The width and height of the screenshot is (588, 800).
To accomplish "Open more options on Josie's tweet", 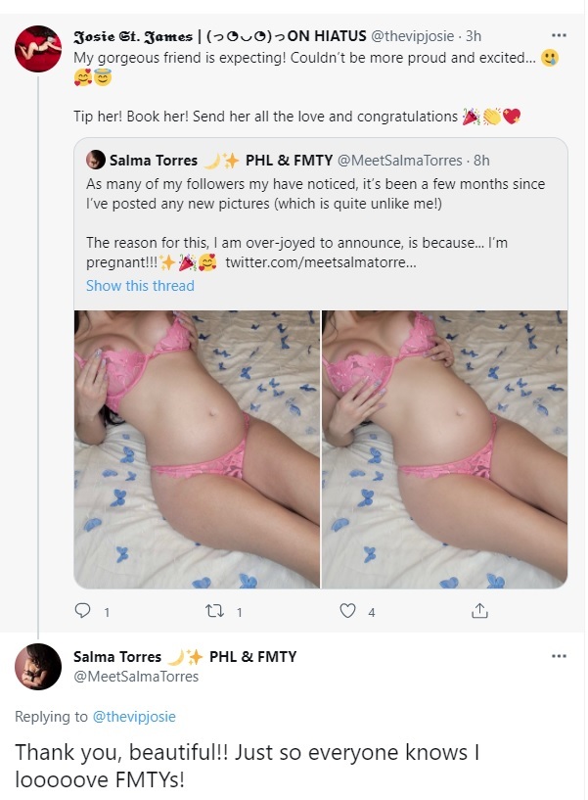I will [559, 35].
